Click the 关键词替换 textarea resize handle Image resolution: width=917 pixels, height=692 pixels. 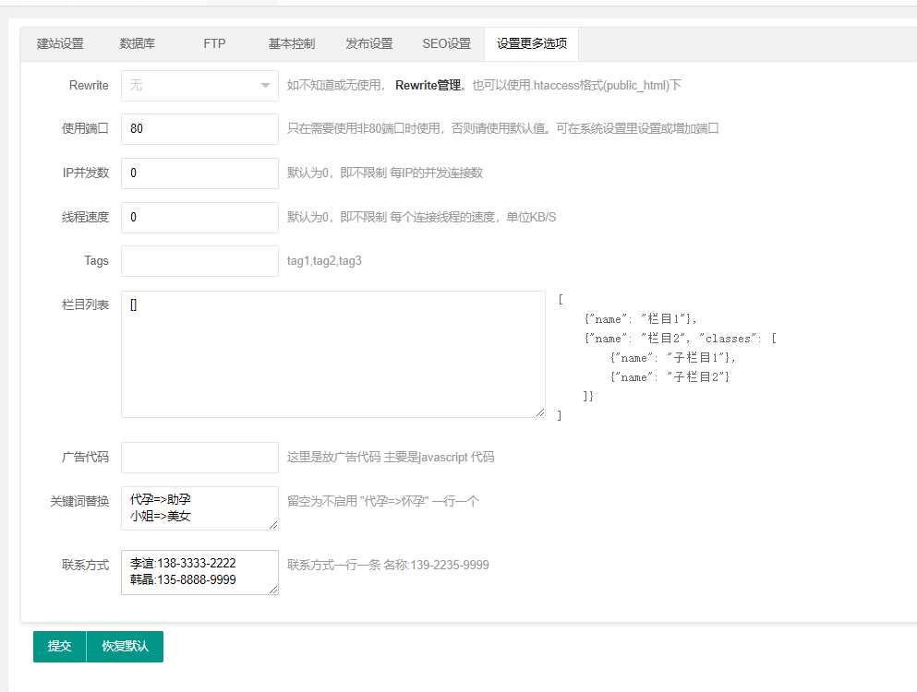coord(273,525)
